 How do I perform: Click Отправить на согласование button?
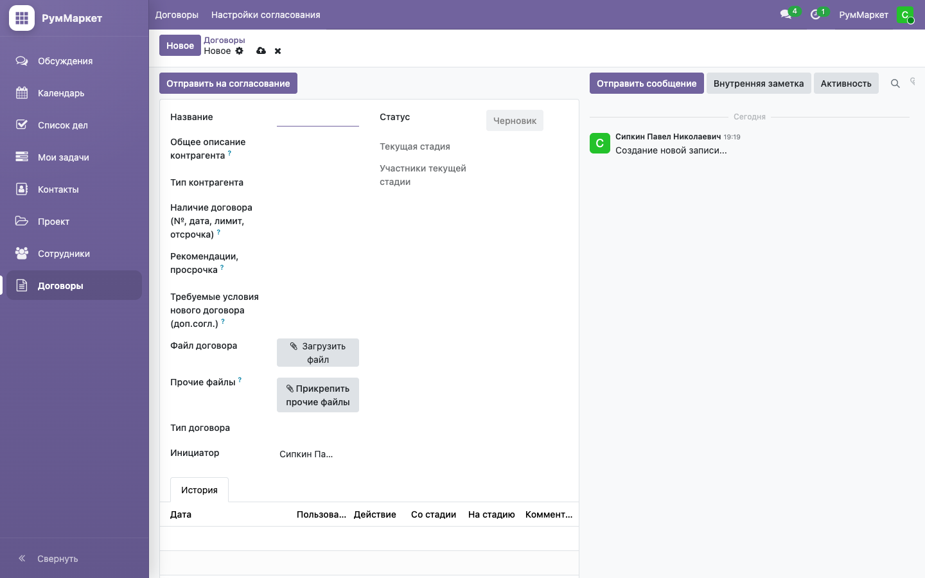tap(228, 83)
